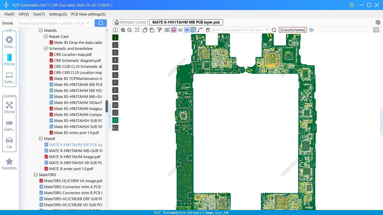
Task: Click the mouse settings icon
Action: 208,30
